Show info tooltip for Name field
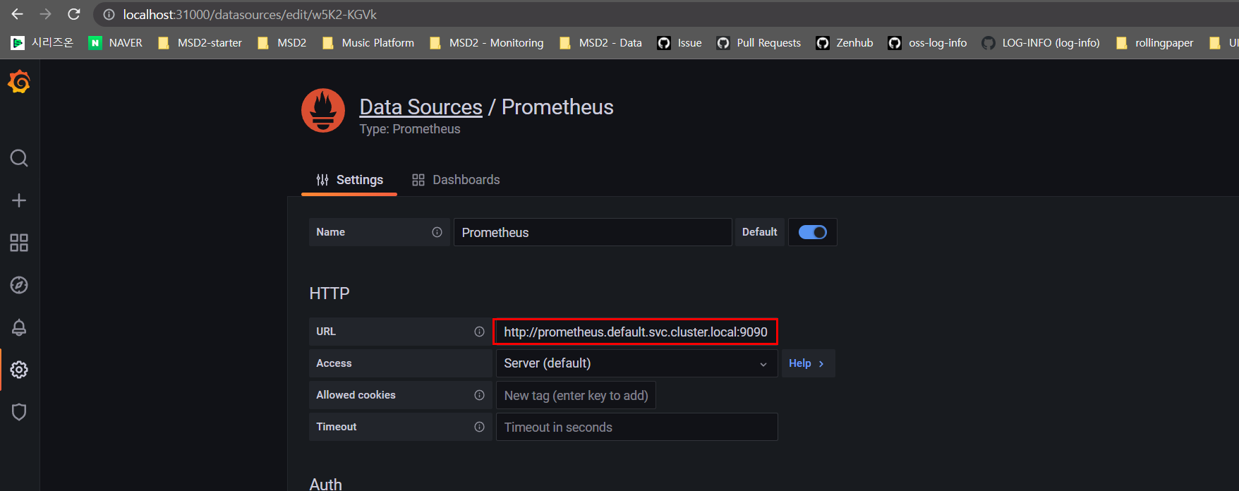This screenshot has width=1239, height=491. point(437,232)
